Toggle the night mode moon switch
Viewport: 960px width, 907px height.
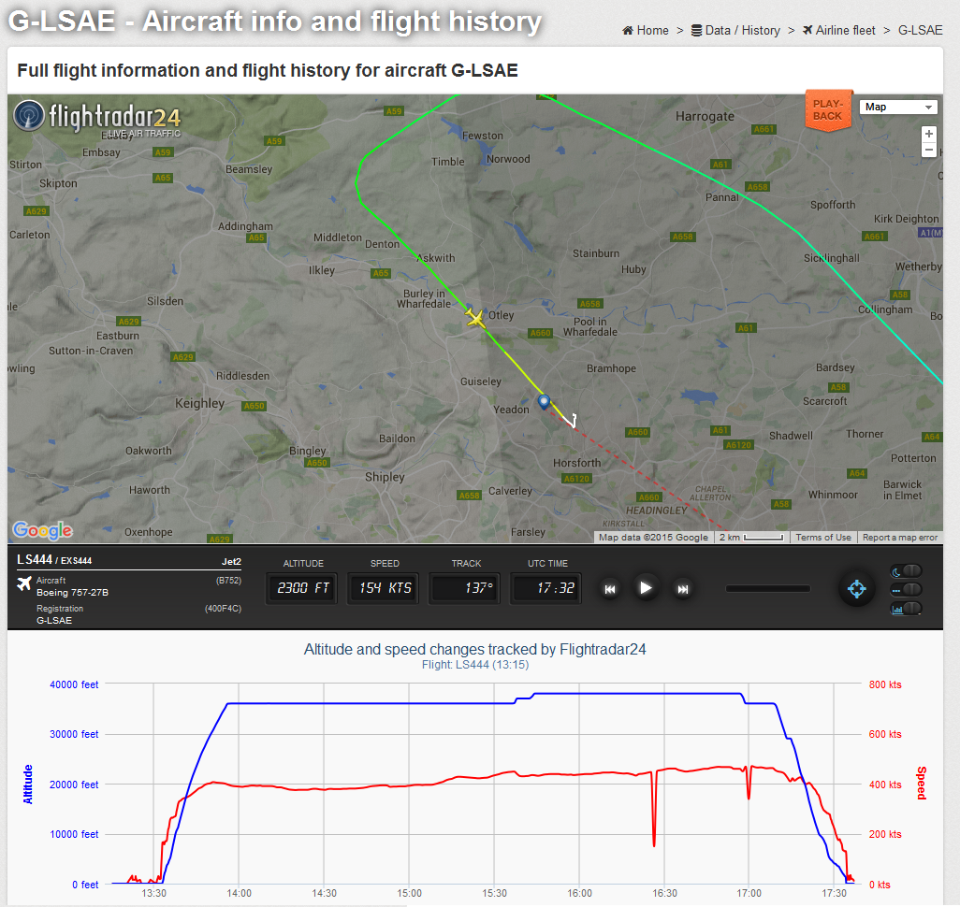point(906,571)
